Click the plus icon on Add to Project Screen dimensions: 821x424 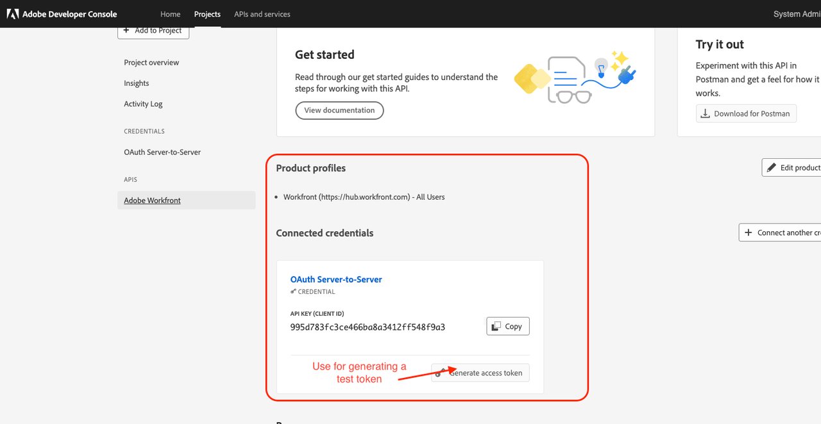coord(127,30)
